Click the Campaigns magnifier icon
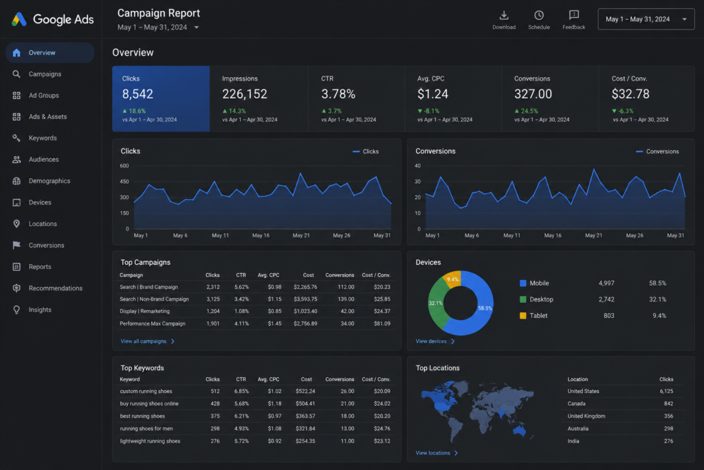Viewport: 704px width, 470px height. click(16, 74)
